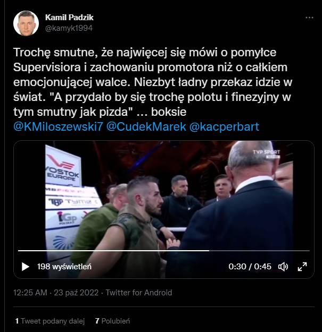View the 198 wyświetleń count
The width and height of the screenshot is (322, 332).
click(x=64, y=267)
